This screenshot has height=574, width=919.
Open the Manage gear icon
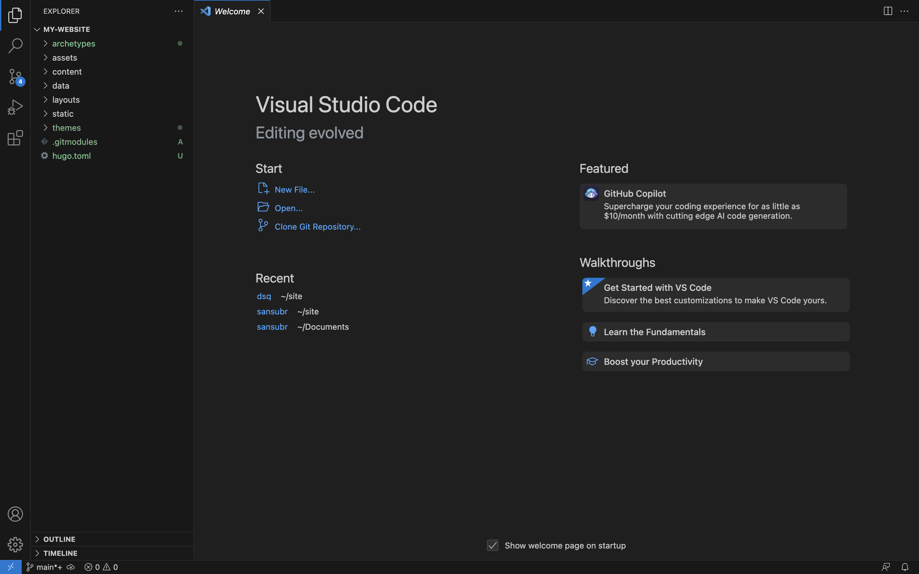pos(15,544)
